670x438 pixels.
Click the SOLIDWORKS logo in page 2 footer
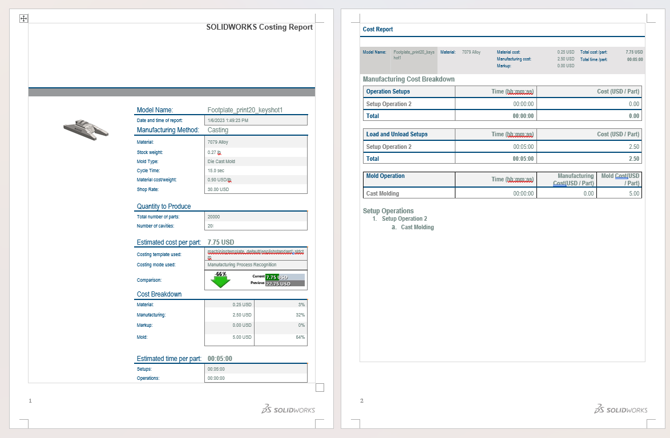click(x=620, y=409)
